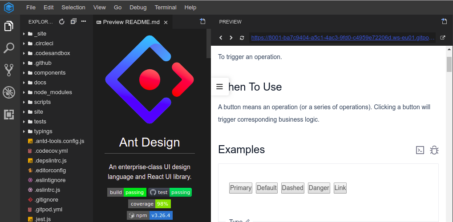Click the Default button example
This screenshot has height=222, width=453.
point(267,188)
